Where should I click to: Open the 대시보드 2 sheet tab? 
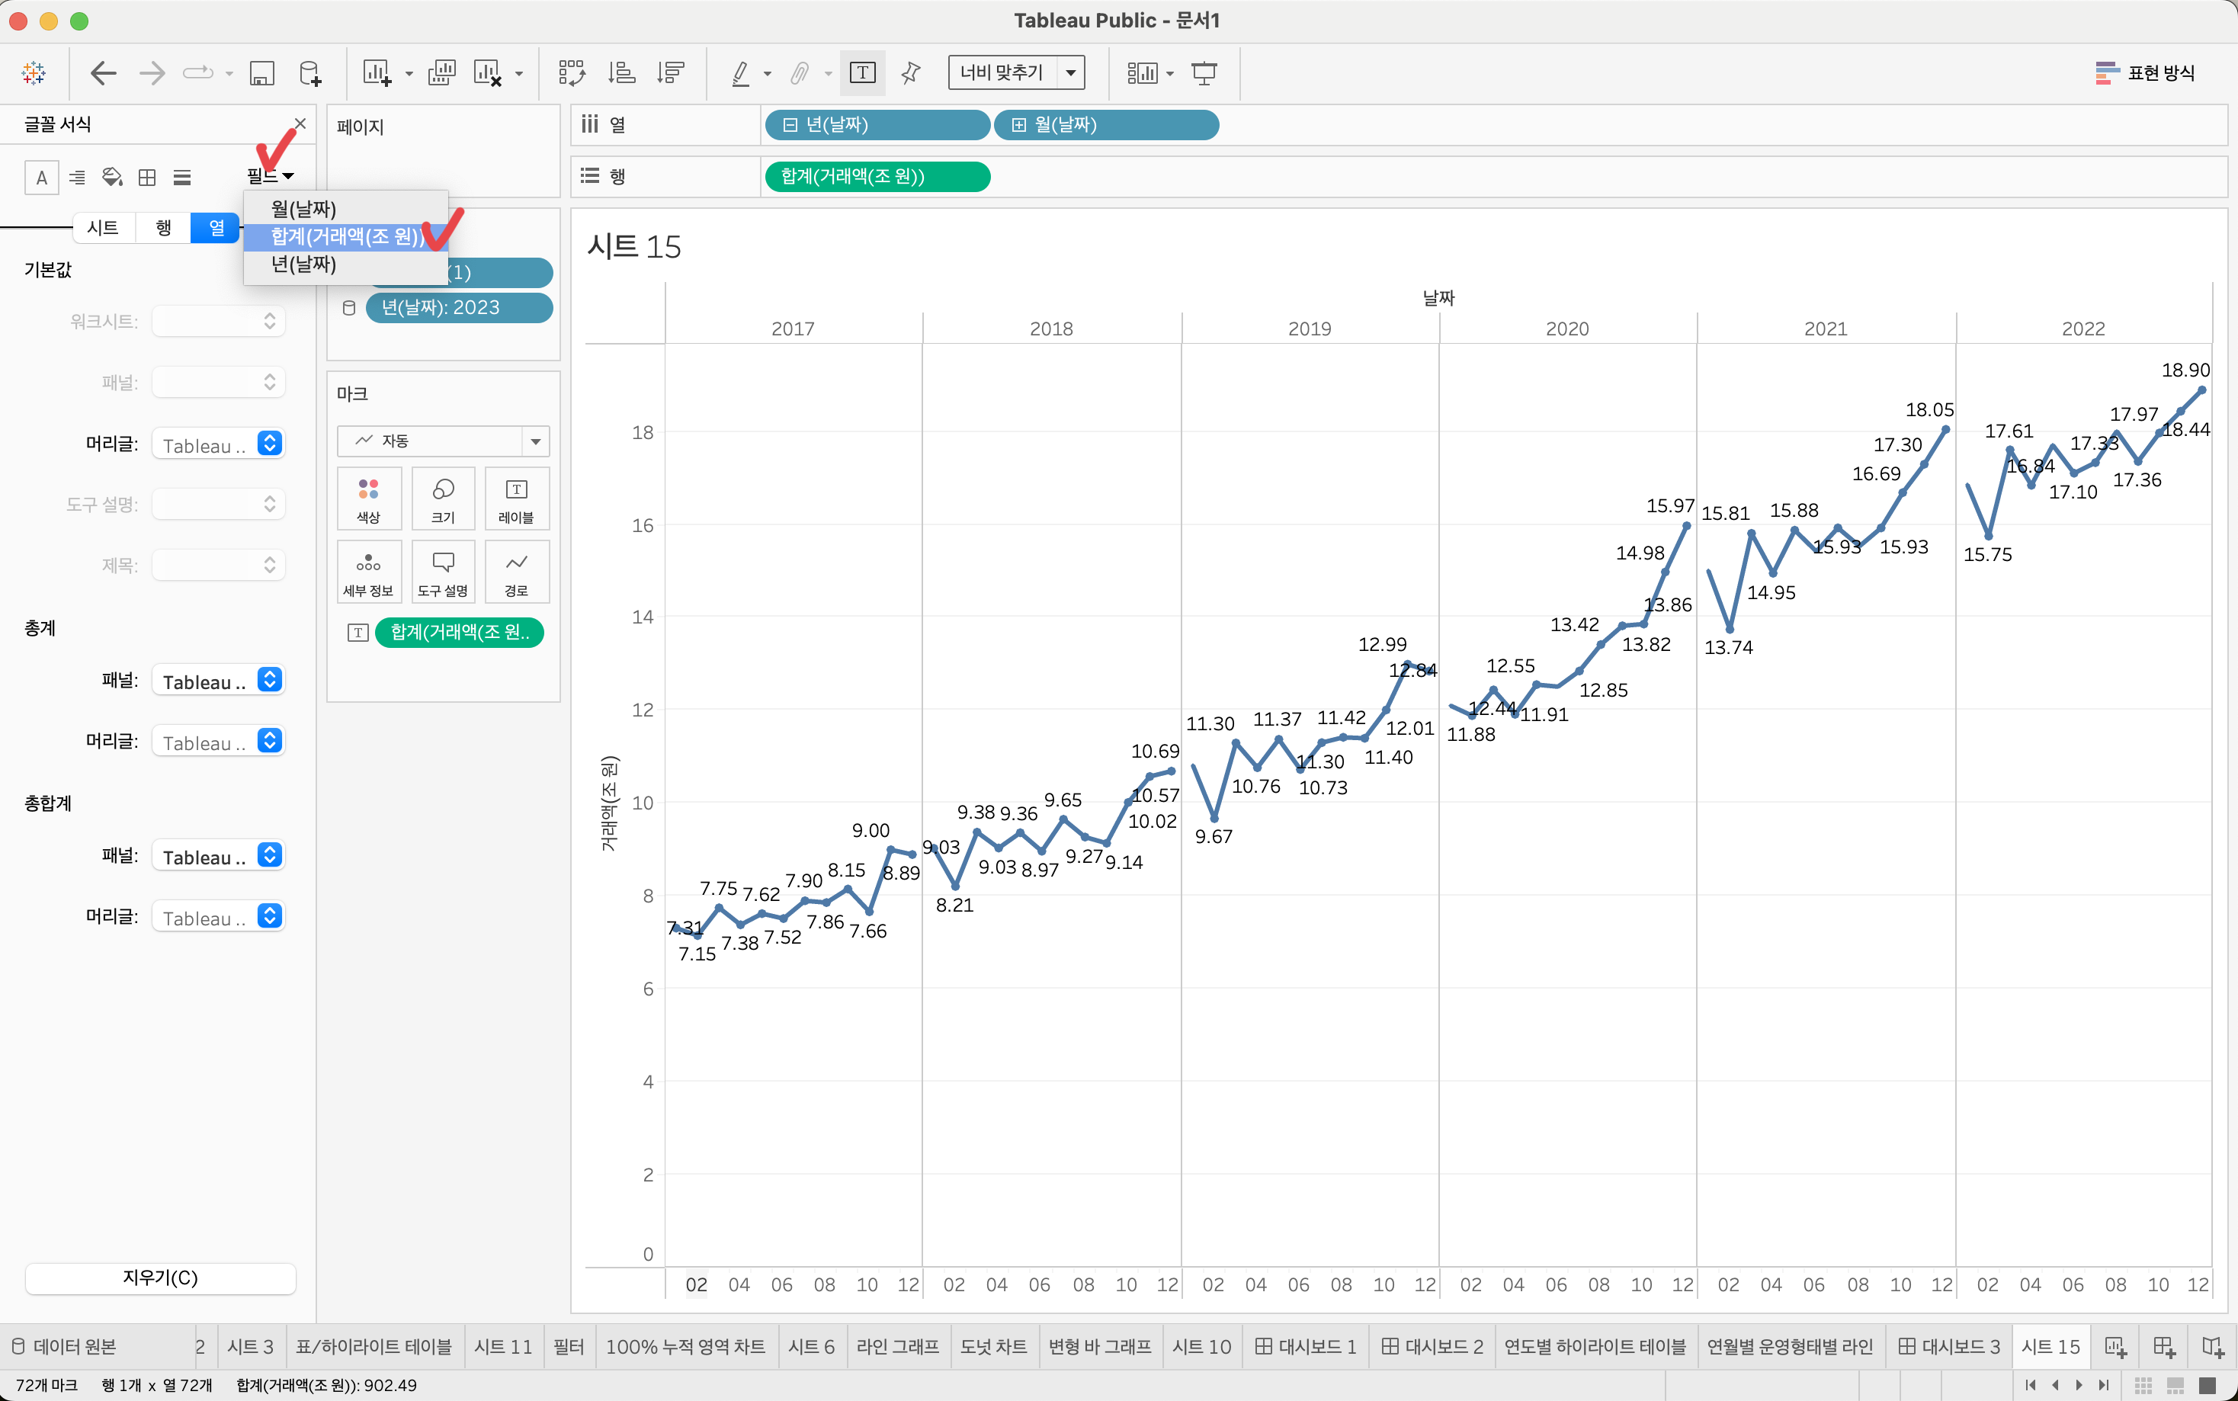1432,1346
